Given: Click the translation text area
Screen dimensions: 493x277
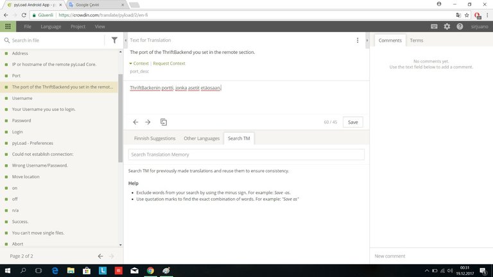Looking at the screenshot, I should pos(246,97).
